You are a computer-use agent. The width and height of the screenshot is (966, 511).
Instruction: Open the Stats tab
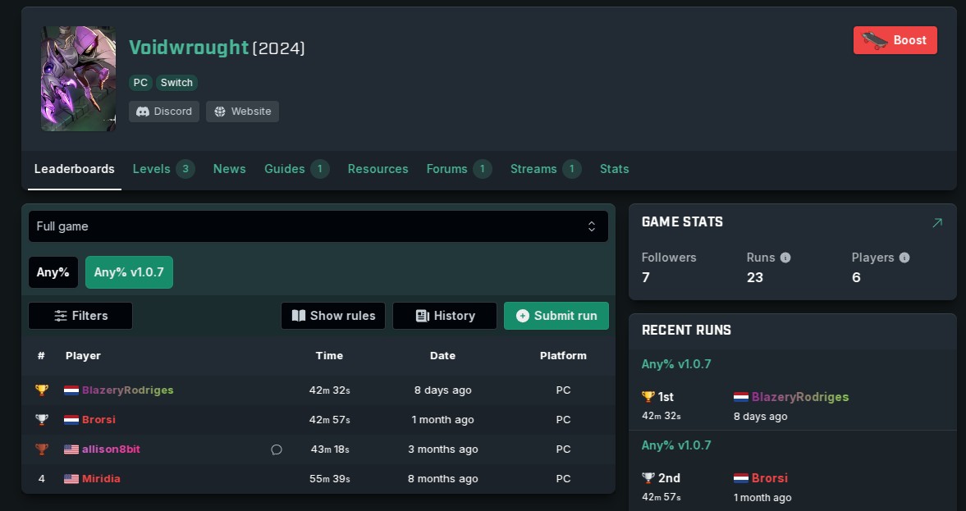[614, 169]
